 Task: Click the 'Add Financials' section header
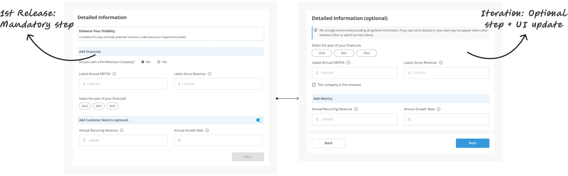pyautogui.click(x=171, y=51)
